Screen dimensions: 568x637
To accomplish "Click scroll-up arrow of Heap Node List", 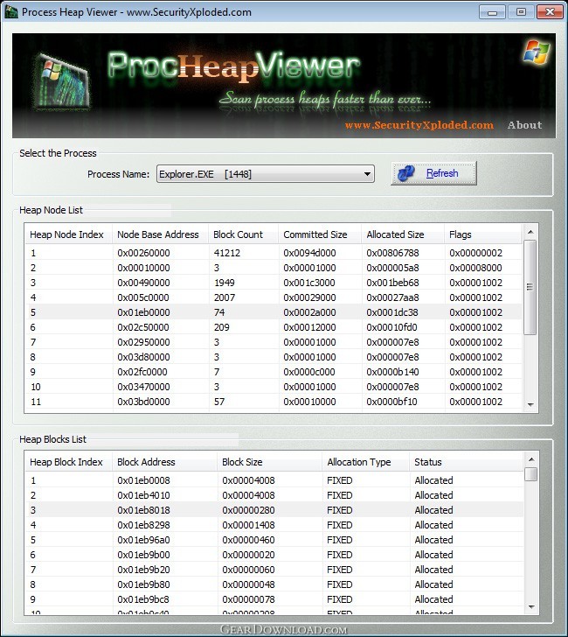I will click(530, 232).
